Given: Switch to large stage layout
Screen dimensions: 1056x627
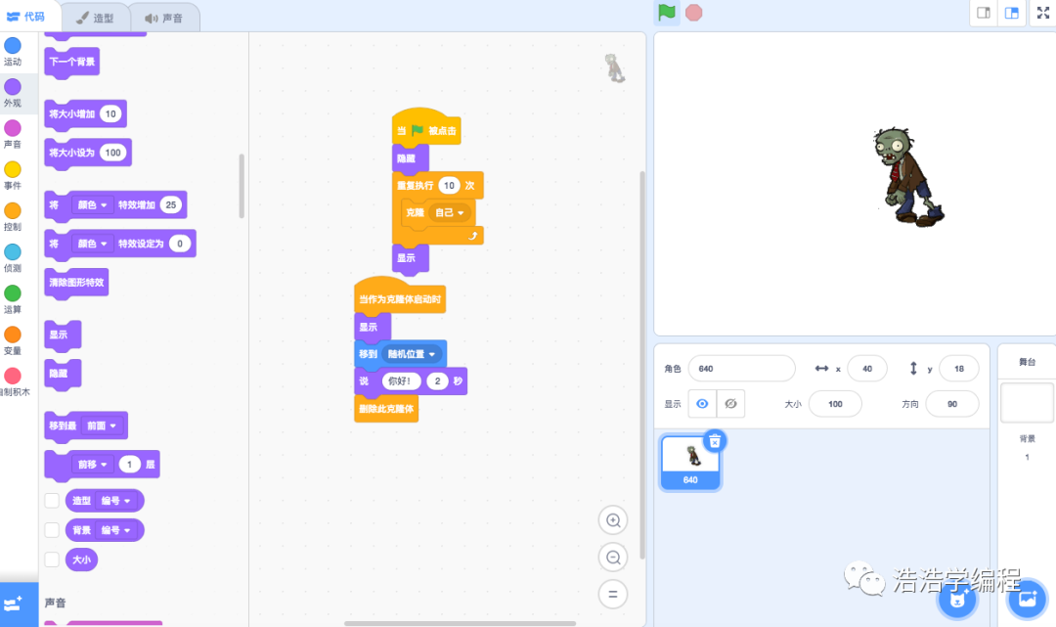Looking at the screenshot, I should tap(1012, 13).
